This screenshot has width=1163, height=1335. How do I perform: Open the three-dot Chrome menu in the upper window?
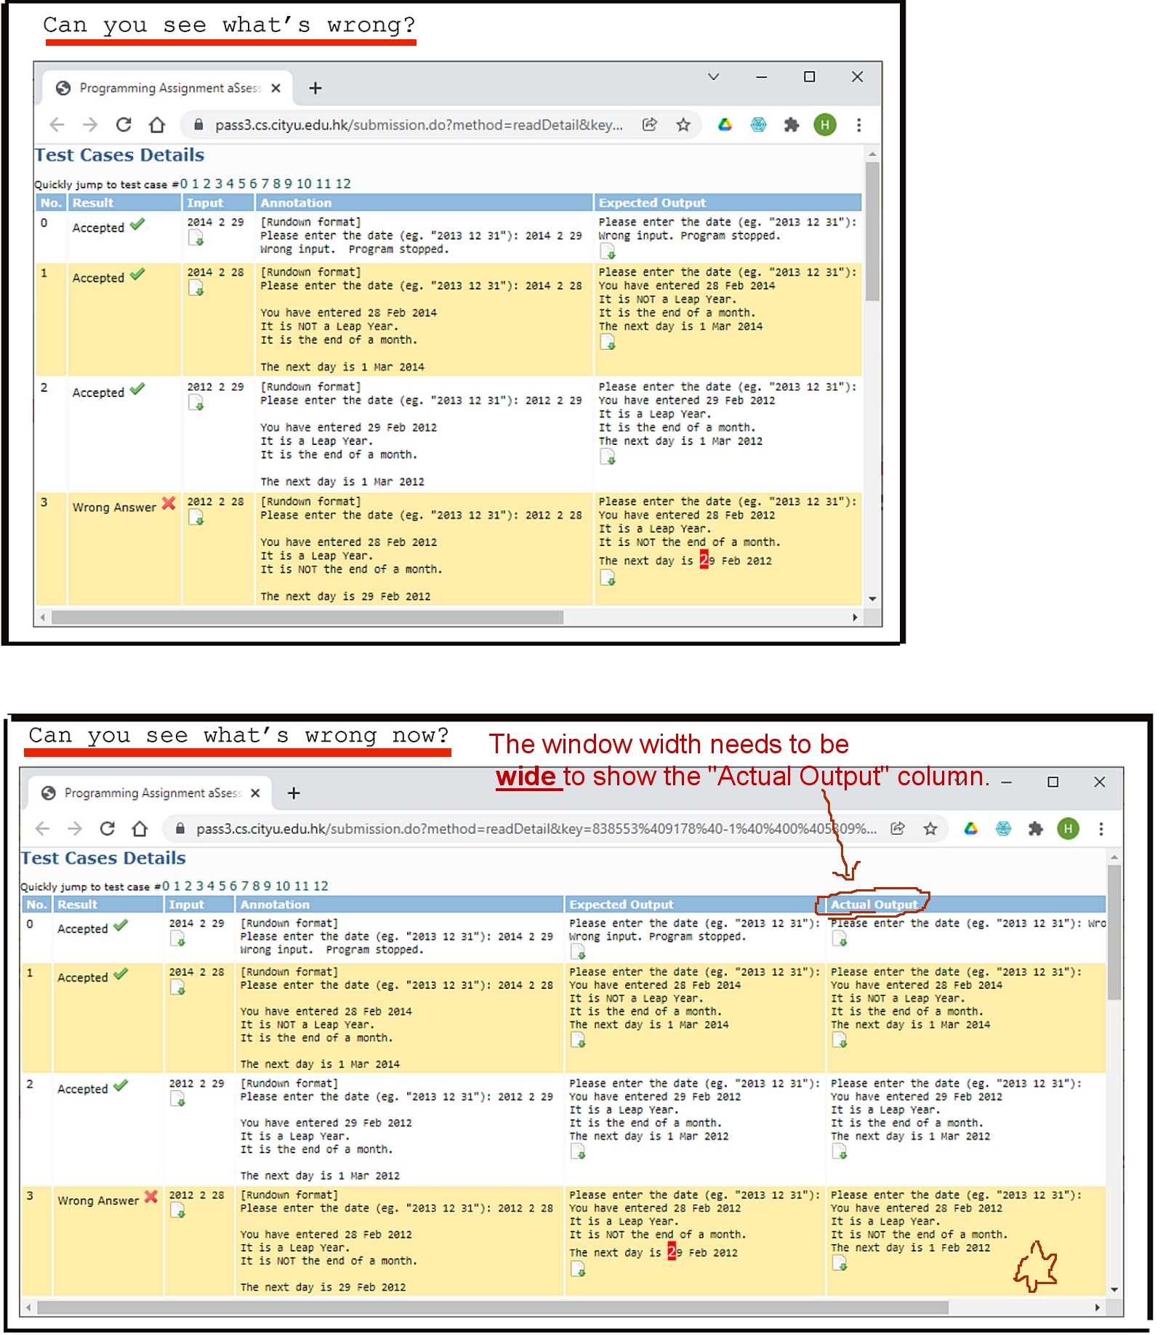[x=858, y=125]
